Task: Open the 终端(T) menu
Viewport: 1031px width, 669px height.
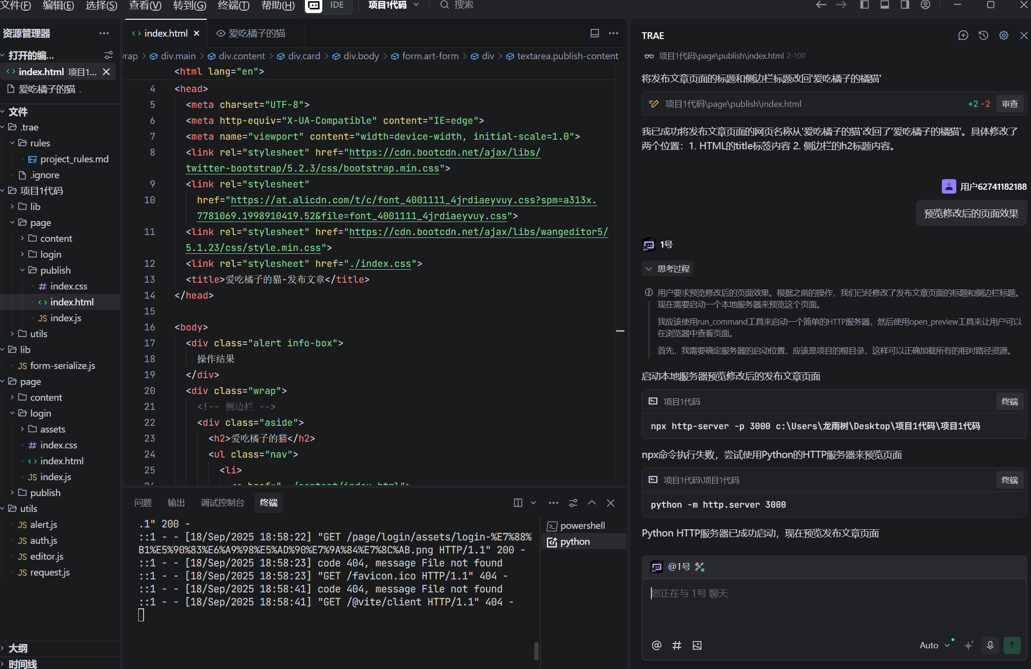Action: coord(233,5)
